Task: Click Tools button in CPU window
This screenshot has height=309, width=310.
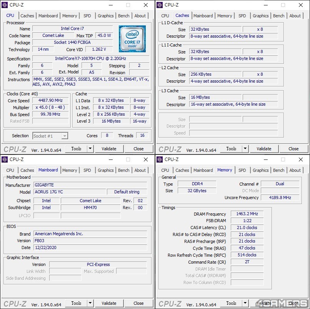Action: [76, 149]
